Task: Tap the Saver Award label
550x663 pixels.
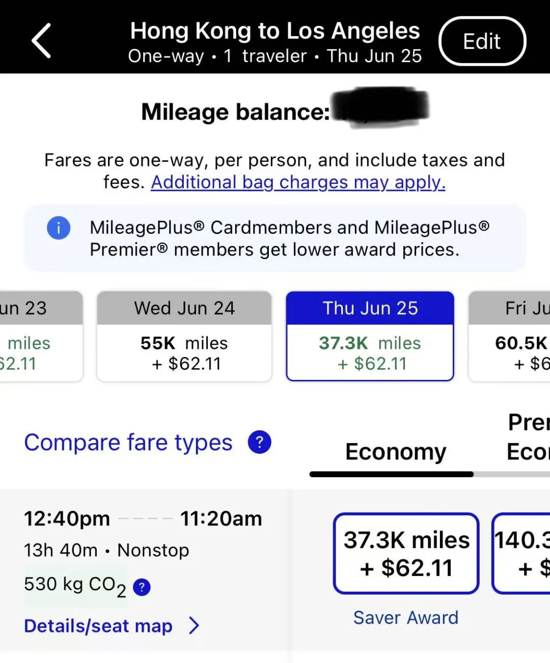Action: (406, 618)
